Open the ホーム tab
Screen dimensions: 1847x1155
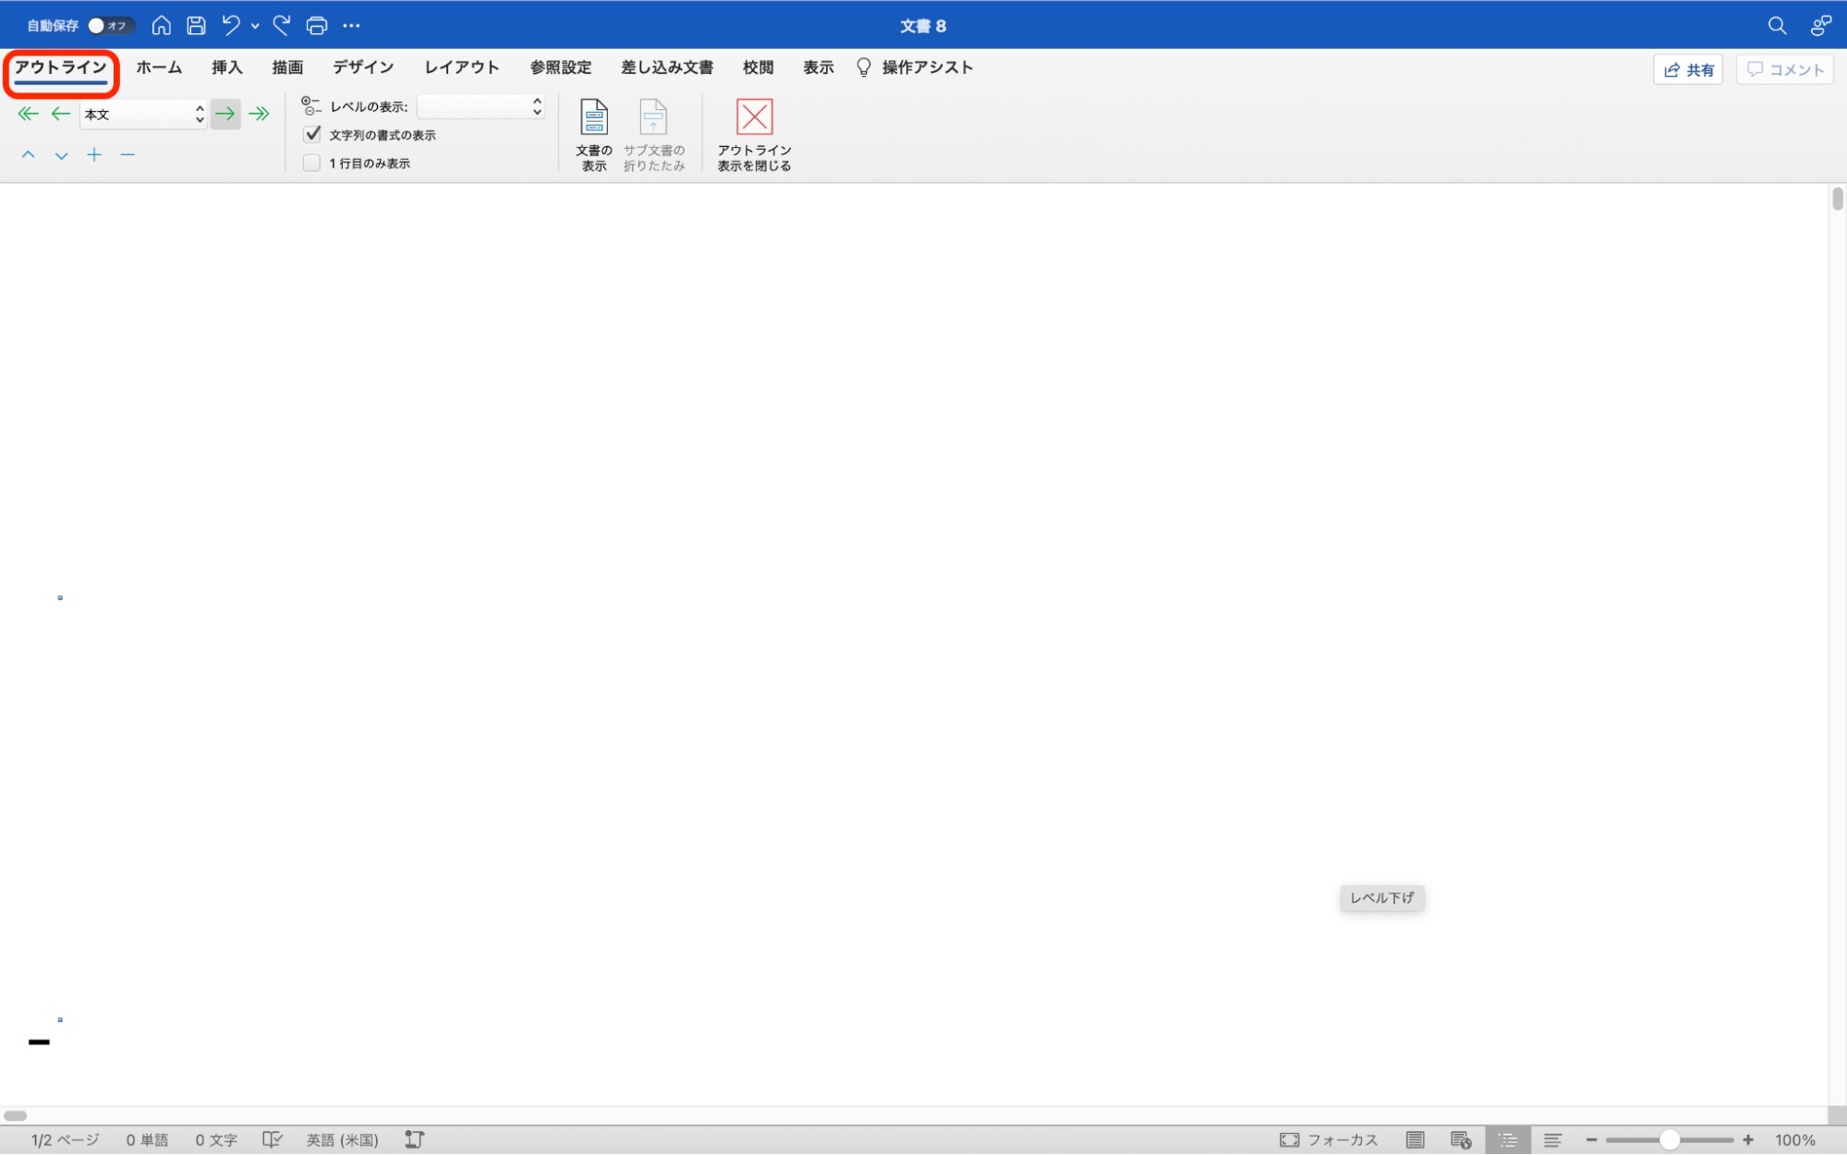159,67
